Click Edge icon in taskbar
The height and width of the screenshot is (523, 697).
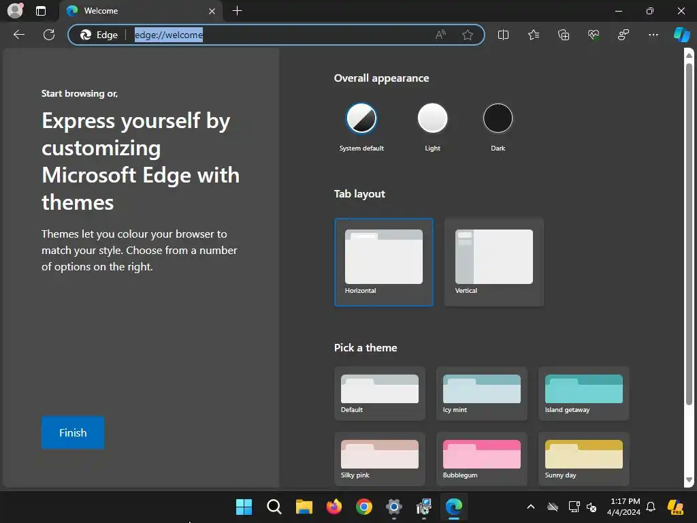454,507
